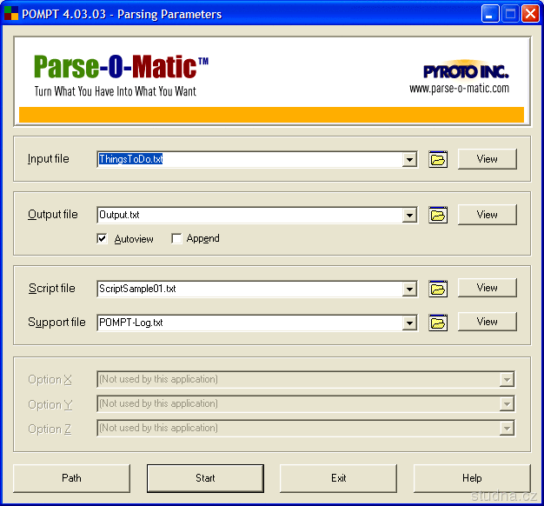This screenshot has height=506, width=544.
Task: Open the Option X dropdown arrow
Action: pos(507,379)
